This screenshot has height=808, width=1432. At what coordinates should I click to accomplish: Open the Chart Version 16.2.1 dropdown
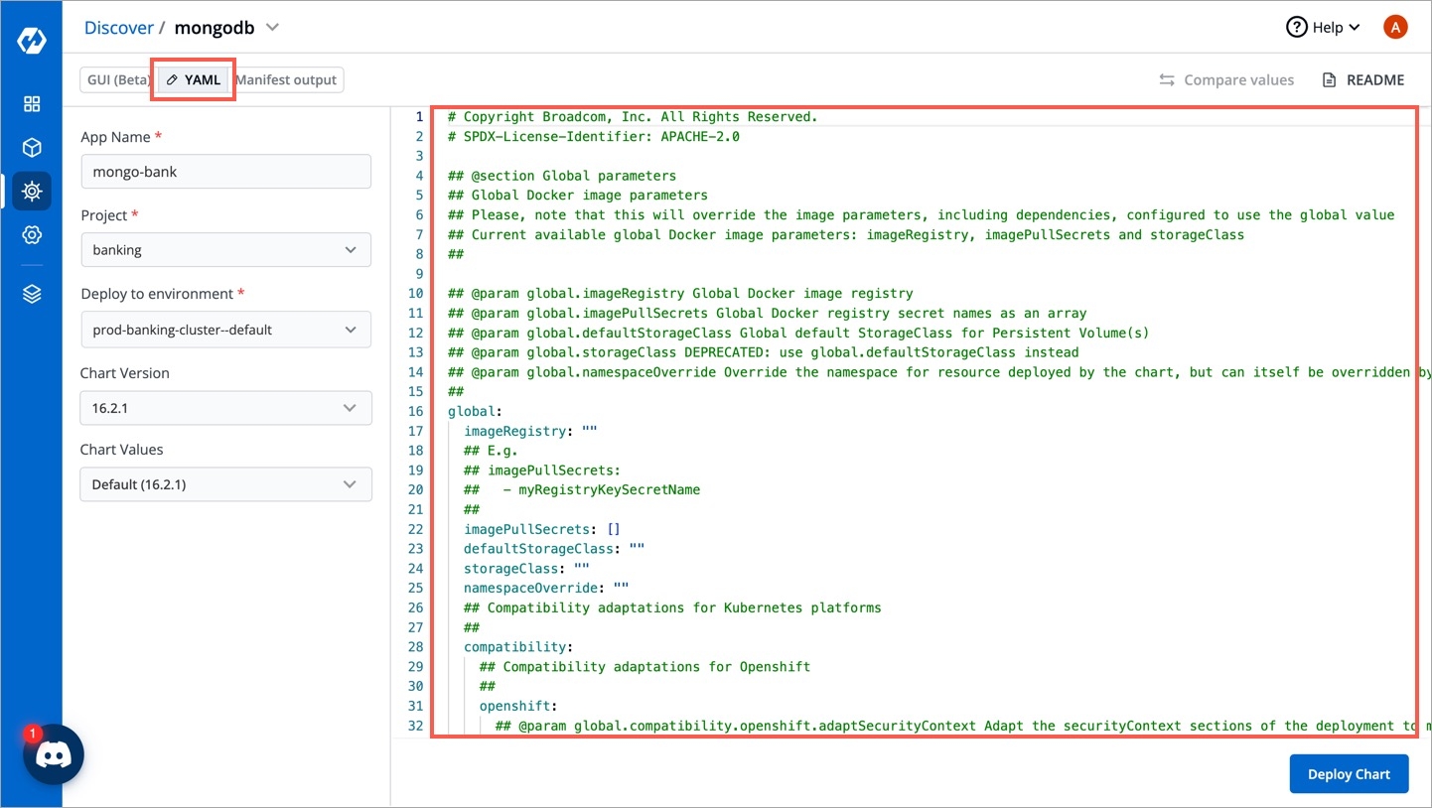click(225, 407)
